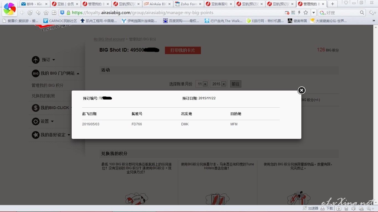Expand the 预订 sidebar menu
Image resolution: width=378 pixels, height=212 pixels.
pyautogui.click(x=43, y=60)
